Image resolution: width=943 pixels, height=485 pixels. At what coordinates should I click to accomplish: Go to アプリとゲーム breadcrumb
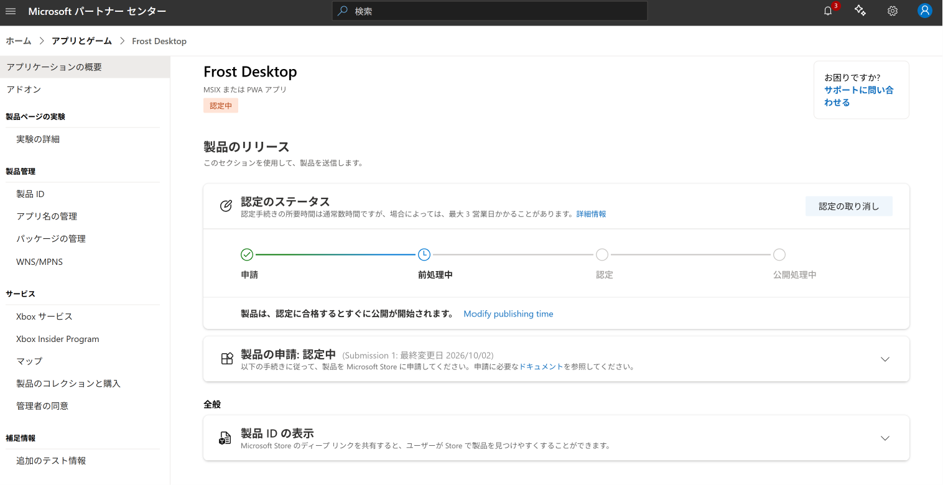coord(81,41)
